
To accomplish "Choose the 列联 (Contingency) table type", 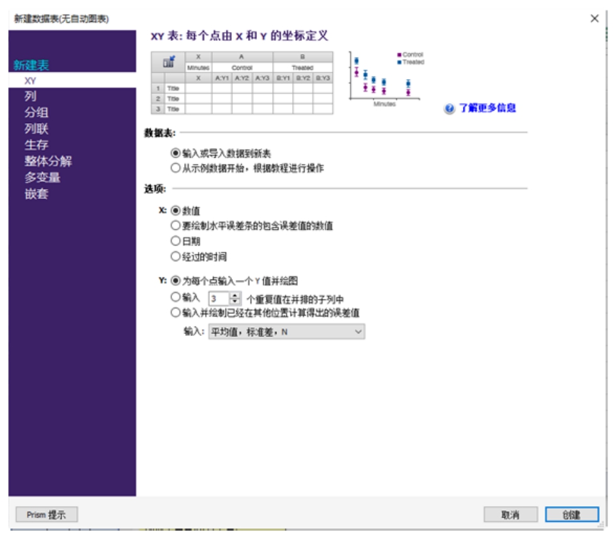I will click(x=37, y=129).
